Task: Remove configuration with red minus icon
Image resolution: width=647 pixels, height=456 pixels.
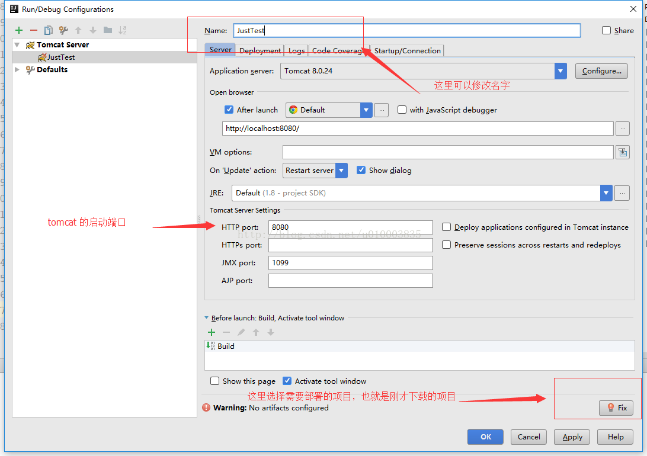Action: [34, 30]
